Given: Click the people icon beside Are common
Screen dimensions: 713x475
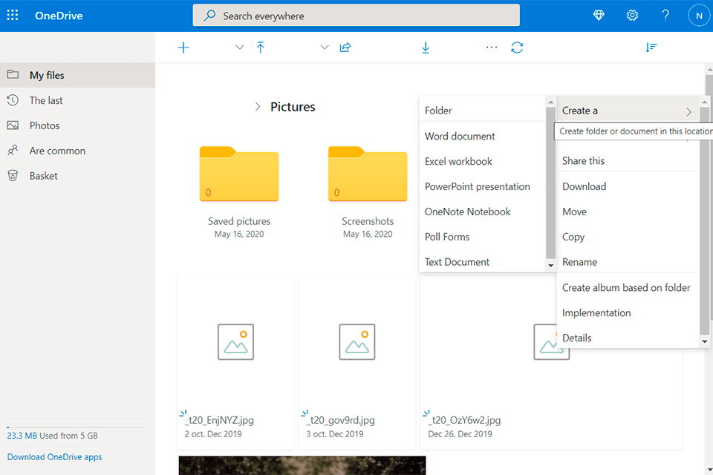Looking at the screenshot, I should point(13,150).
